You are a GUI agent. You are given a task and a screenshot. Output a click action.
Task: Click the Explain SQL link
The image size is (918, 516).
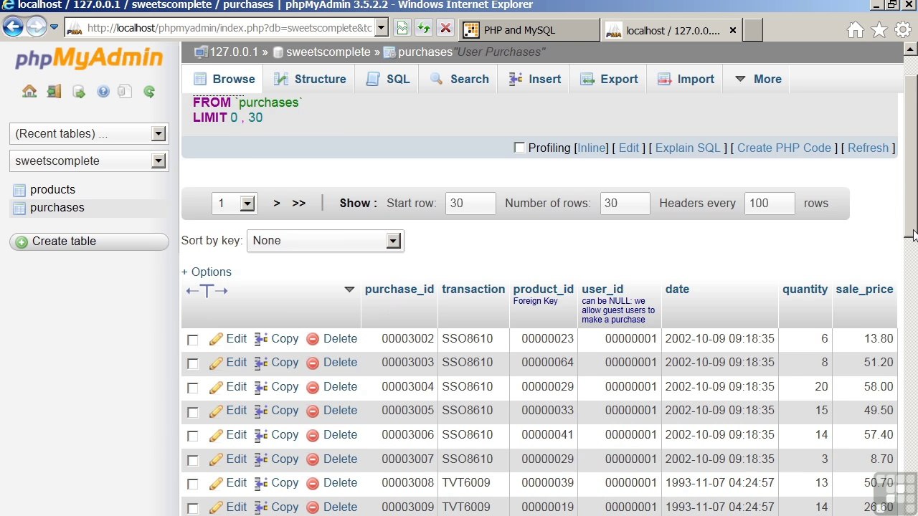[x=687, y=148]
